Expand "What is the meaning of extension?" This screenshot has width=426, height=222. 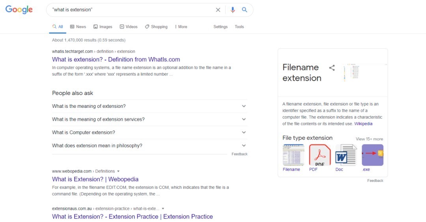244,106
